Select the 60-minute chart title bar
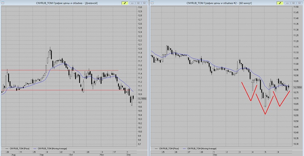The height and width of the screenshot is (156, 304). point(213,3)
